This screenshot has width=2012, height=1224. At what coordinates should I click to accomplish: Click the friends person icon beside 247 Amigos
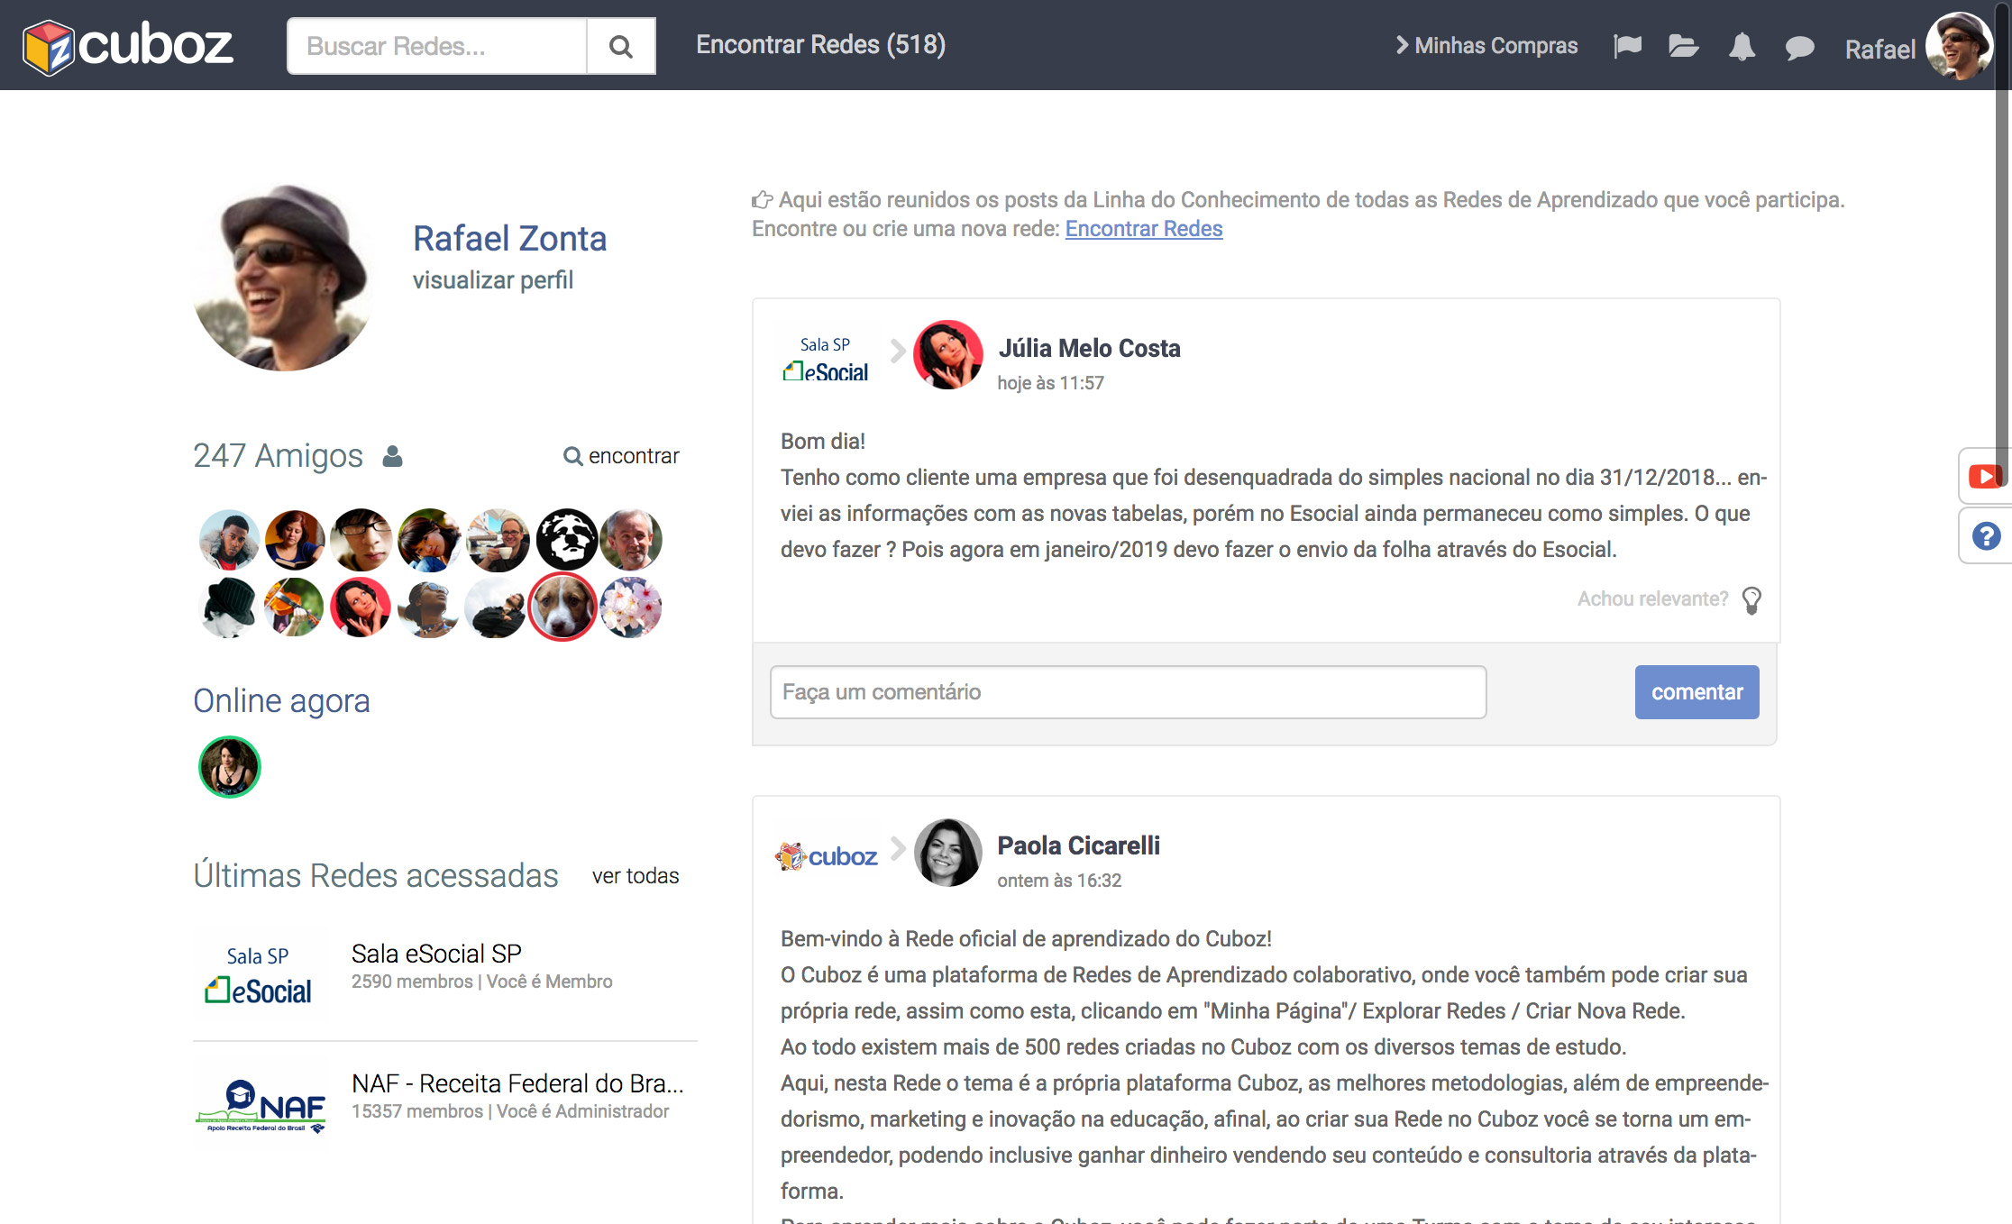pyautogui.click(x=392, y=456)
